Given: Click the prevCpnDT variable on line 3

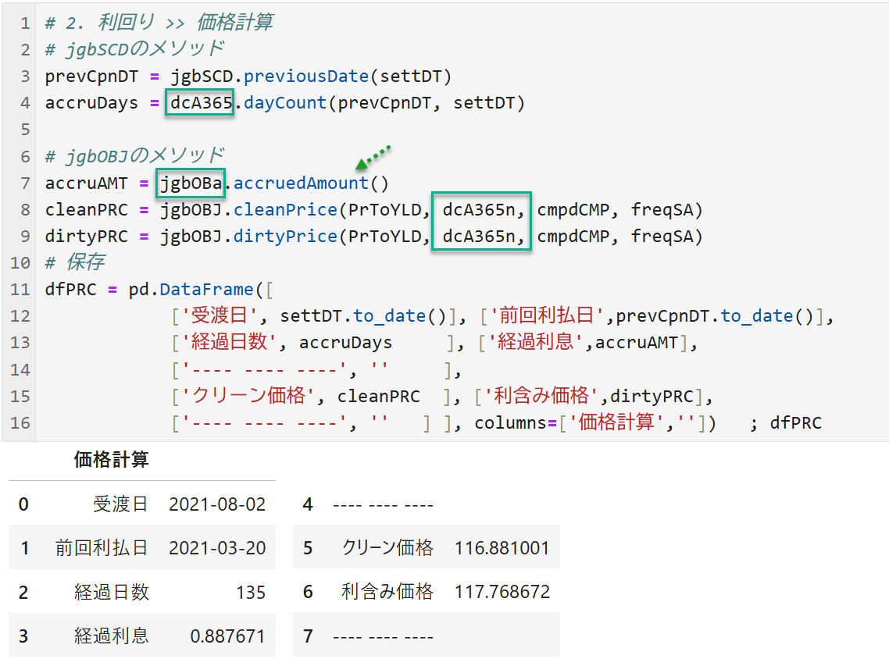Looking at the screenshot, I should tap(91, 76).
